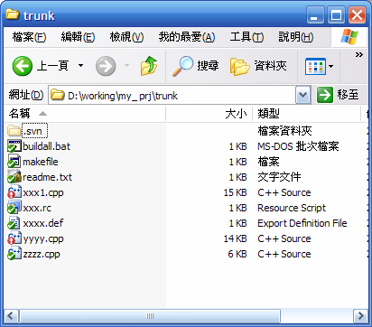372x327 pixels.
Task: Click the scroll left arrow
Action: point(12,316)
